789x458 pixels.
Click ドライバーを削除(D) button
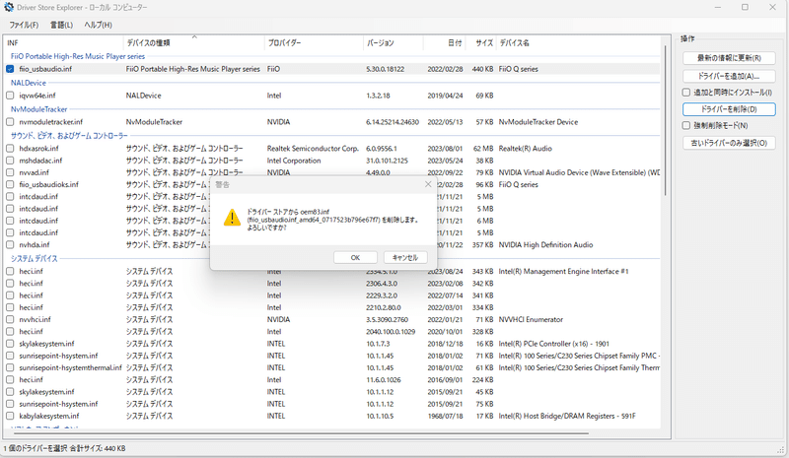[729, 109]
